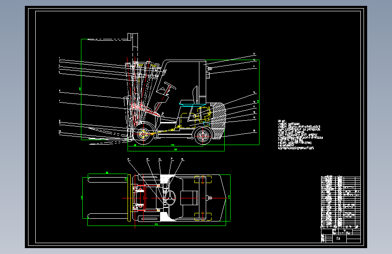Viewport: 392px width, 254px height.
Task: Select the cyan seat base line in the side view
Action: (193, 104)
